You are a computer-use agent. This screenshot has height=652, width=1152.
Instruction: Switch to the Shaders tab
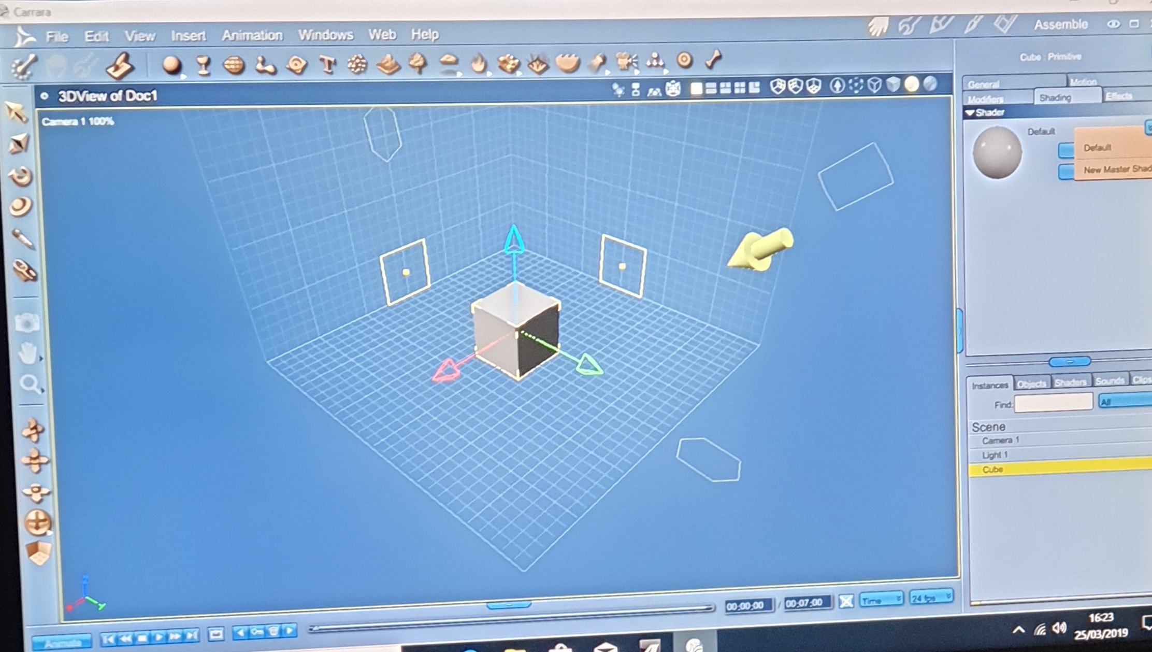point(1070,382)
